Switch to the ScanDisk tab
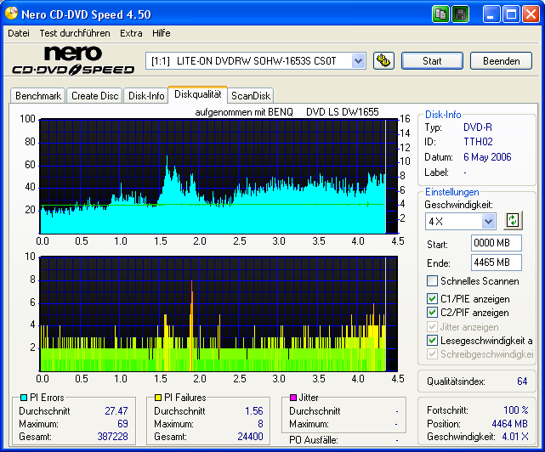 [251, 96]
